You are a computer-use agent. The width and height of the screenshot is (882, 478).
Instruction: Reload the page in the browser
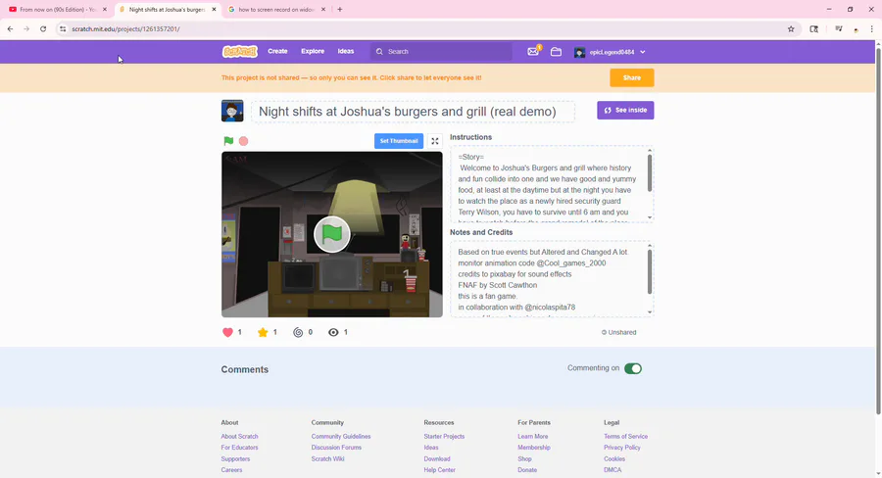43,28
